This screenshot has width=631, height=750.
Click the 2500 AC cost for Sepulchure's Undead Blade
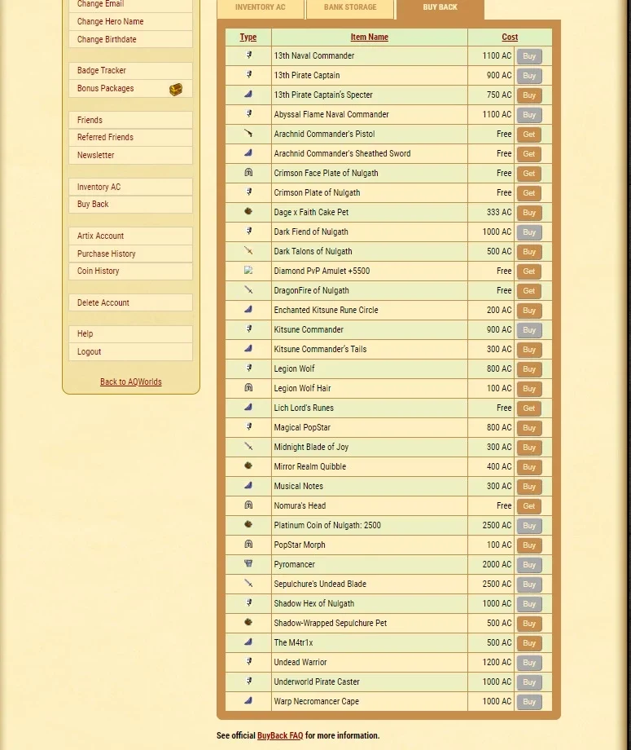497,584
